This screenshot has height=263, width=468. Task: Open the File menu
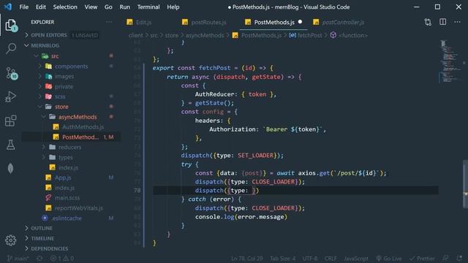point(24,7)
